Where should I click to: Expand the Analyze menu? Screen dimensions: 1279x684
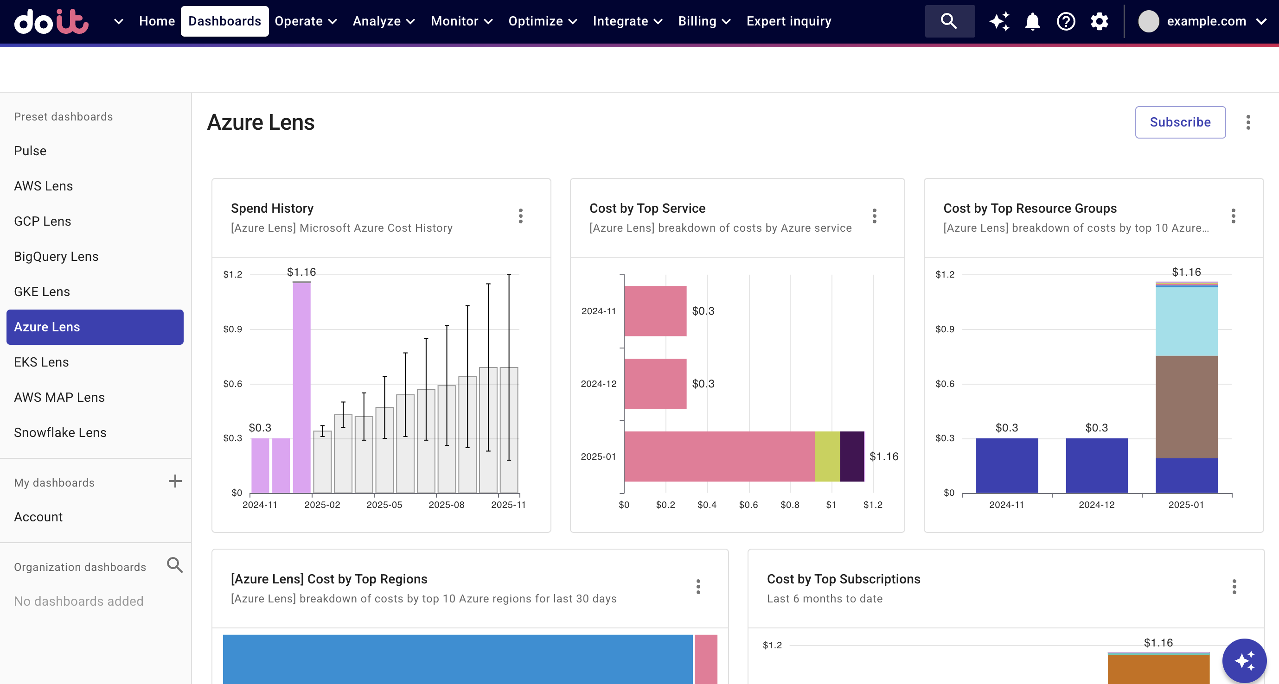point(384,21)
